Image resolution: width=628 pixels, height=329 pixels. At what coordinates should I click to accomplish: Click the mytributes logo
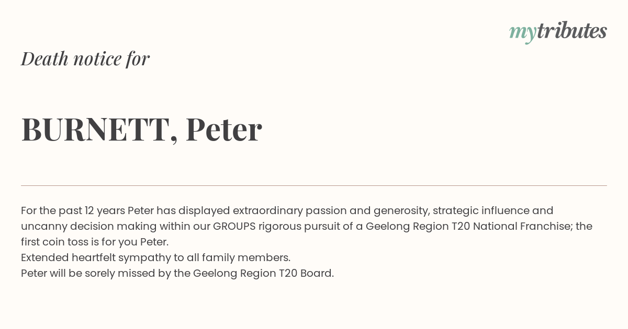(558, 32)
